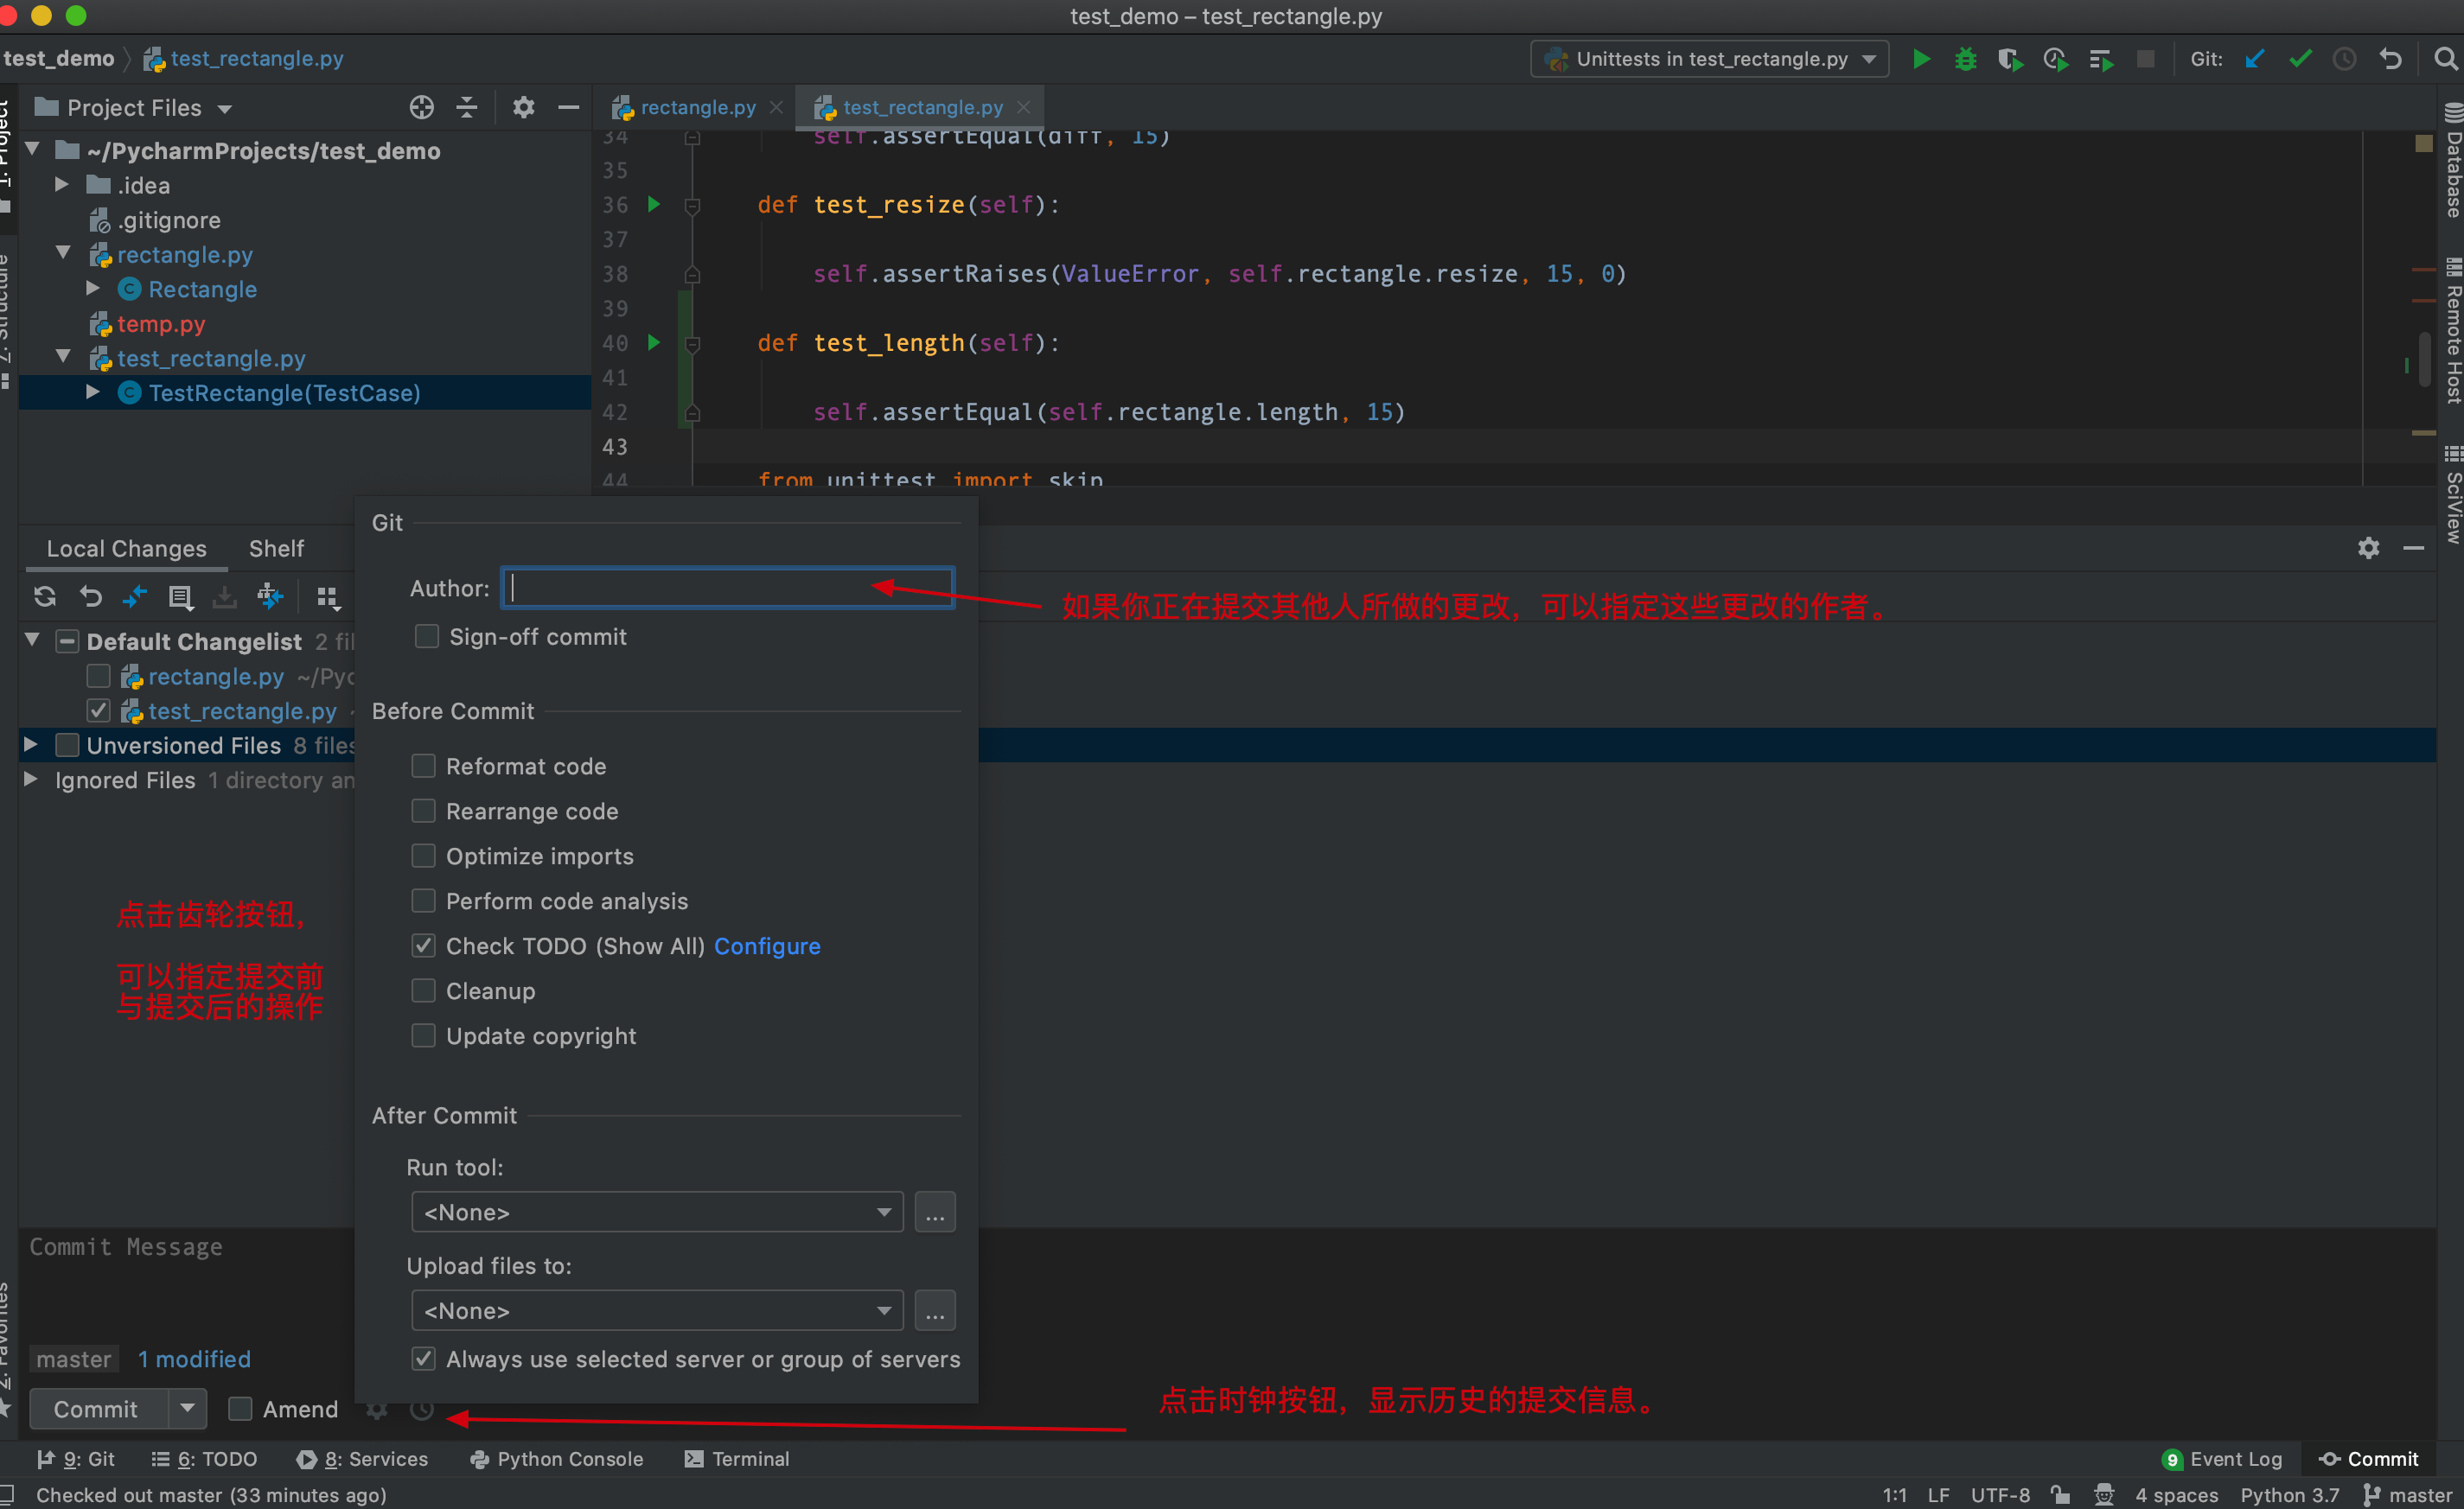Click the locate file crosshair icon in Project panel
Screen dimensions: 2464x1509
click(x=422, y=107)
